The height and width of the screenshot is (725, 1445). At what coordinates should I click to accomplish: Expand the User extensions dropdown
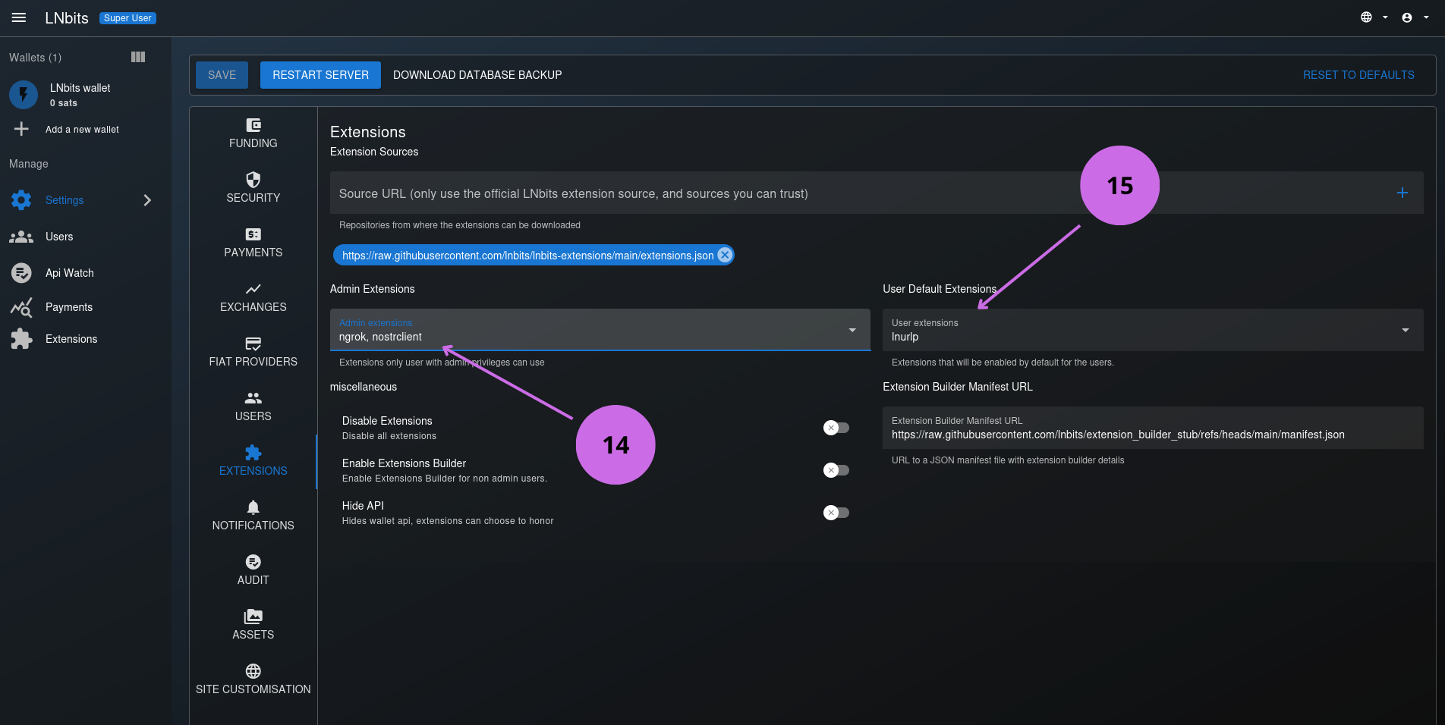click(x=1404, y=330)
